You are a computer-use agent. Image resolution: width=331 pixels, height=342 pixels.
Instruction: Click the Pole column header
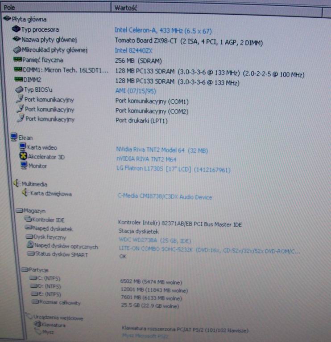click(x=57, y=8)
